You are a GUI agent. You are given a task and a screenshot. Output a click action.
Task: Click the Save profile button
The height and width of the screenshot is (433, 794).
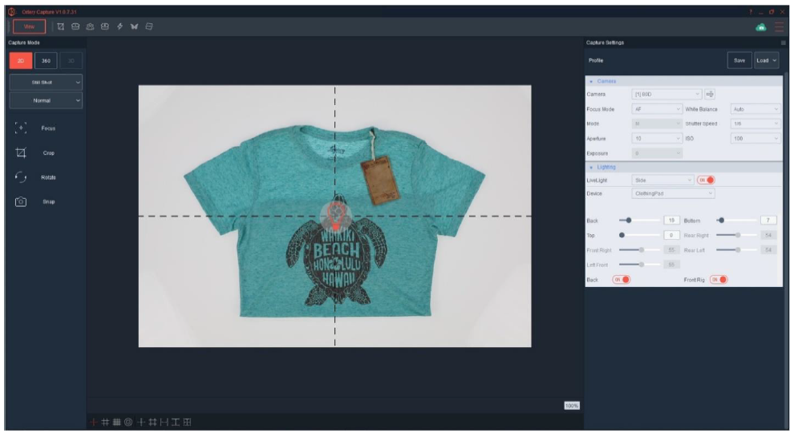739,60
